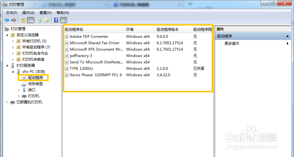Expand the 所有打印机 (5) node

tap(13, 41)
